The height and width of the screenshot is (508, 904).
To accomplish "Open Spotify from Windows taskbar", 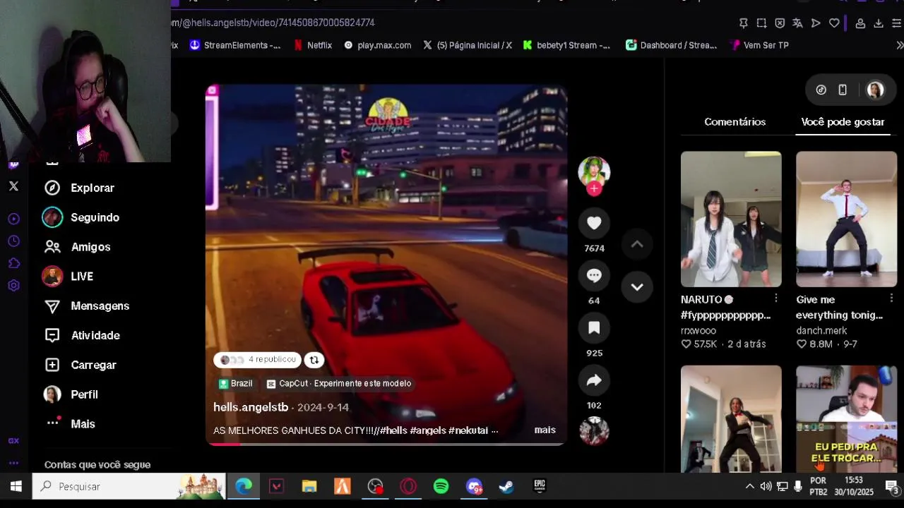I will [441, 486].
